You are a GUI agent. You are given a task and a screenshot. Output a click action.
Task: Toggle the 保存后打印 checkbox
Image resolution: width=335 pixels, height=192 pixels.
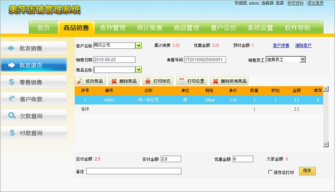pos(270,172)
